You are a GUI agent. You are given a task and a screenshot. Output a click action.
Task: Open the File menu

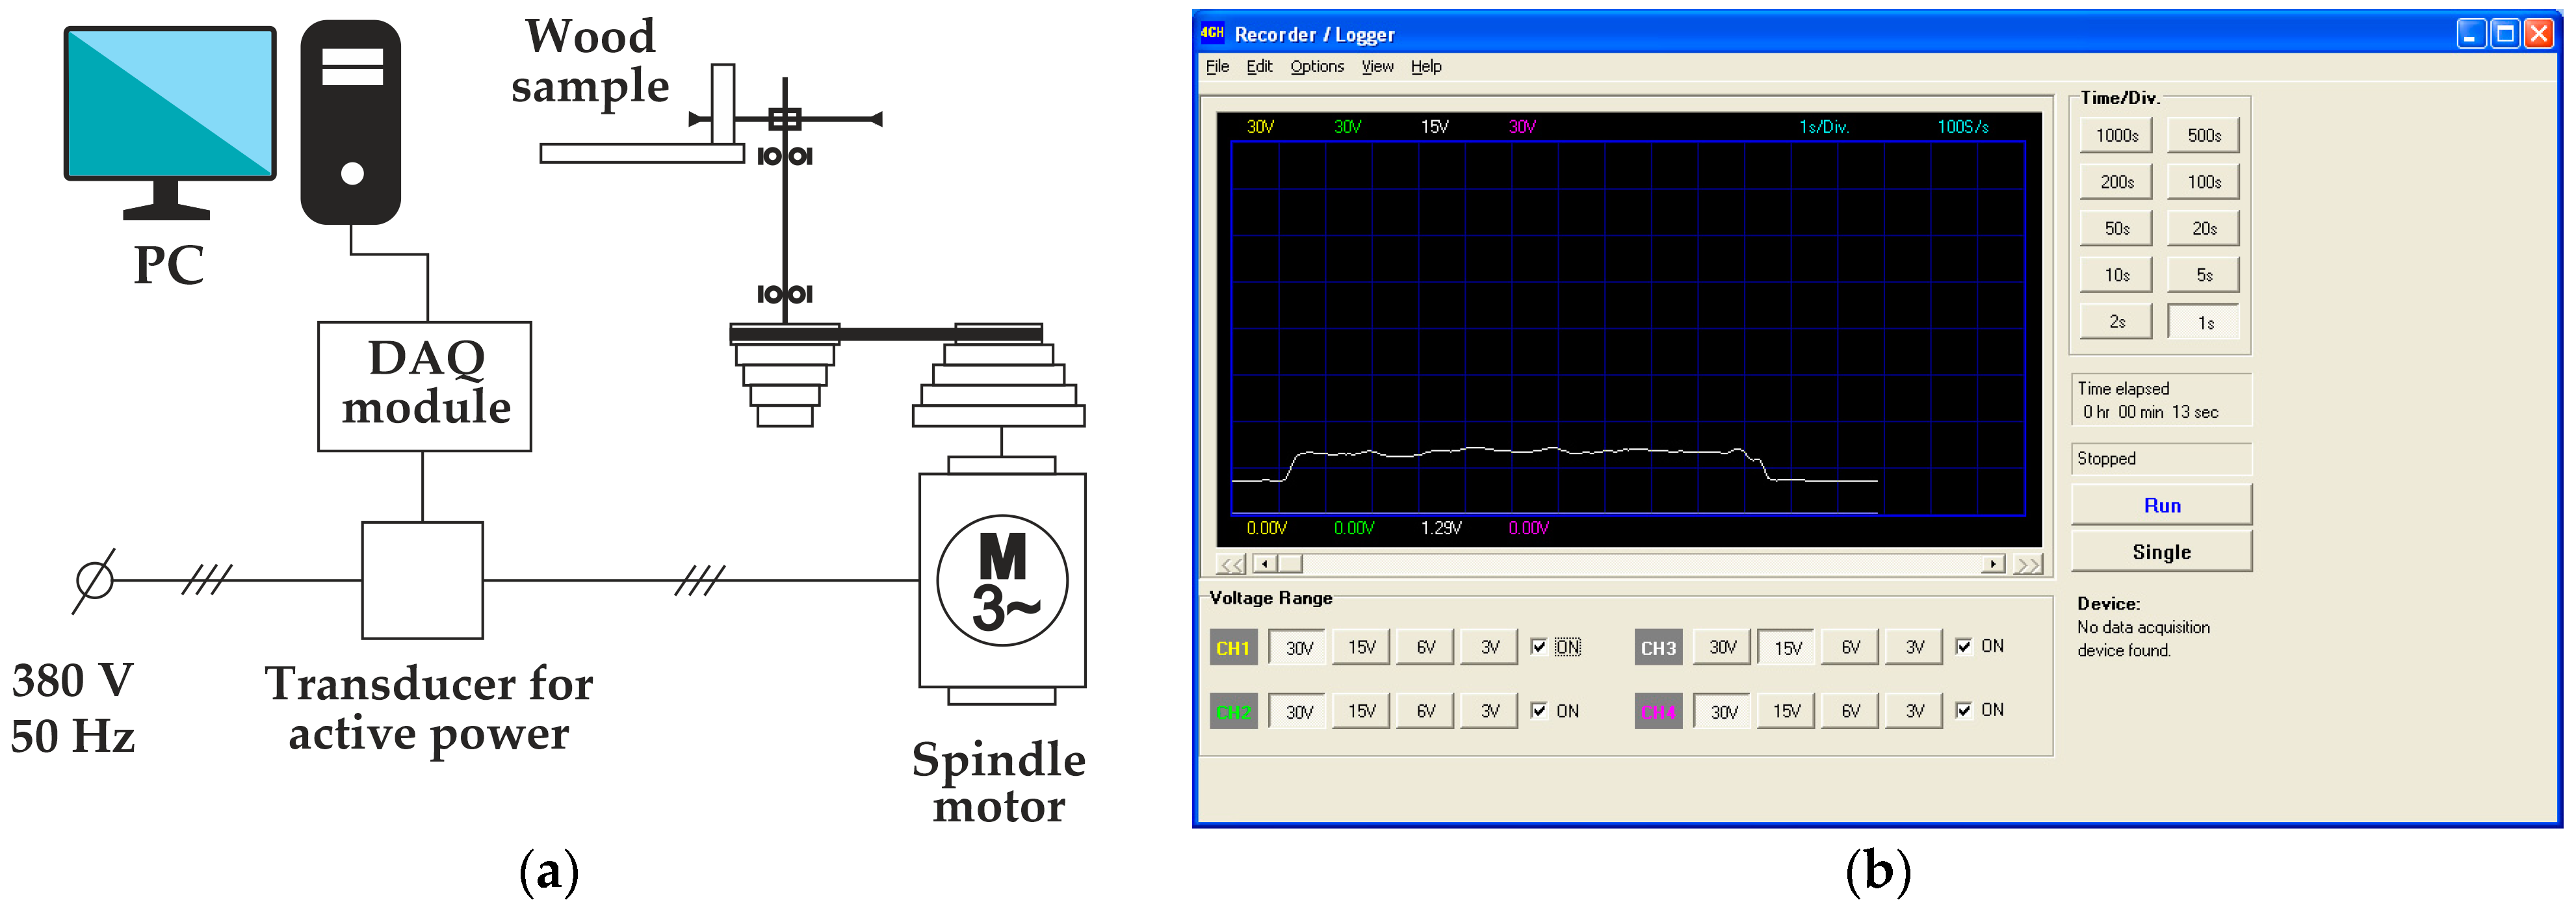click(x=1217, y=66)
